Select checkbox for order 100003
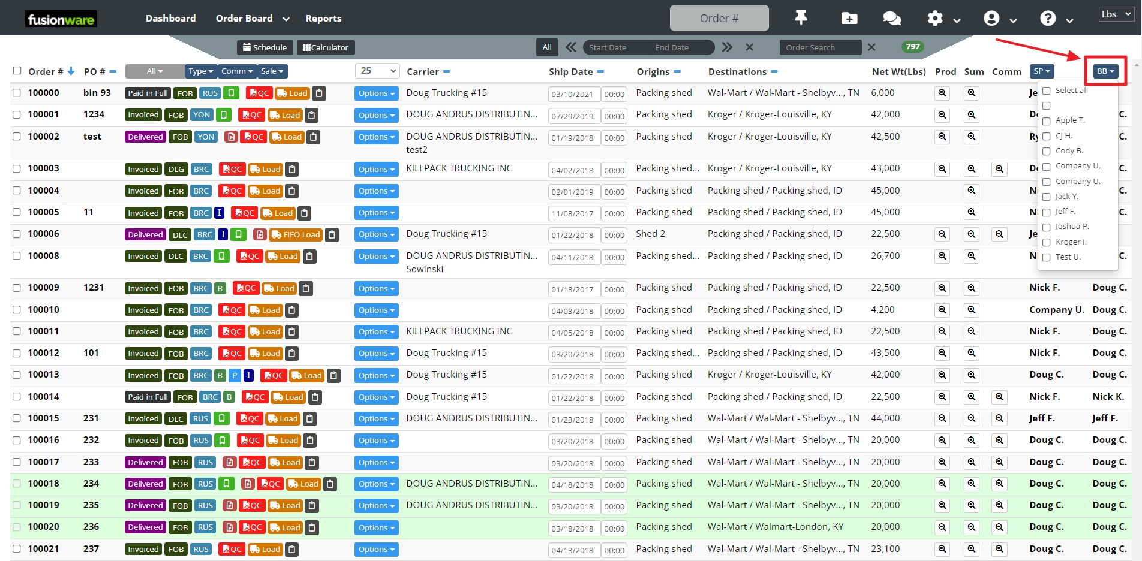This screenshot has width=1142, height=561. pos(17,169)
